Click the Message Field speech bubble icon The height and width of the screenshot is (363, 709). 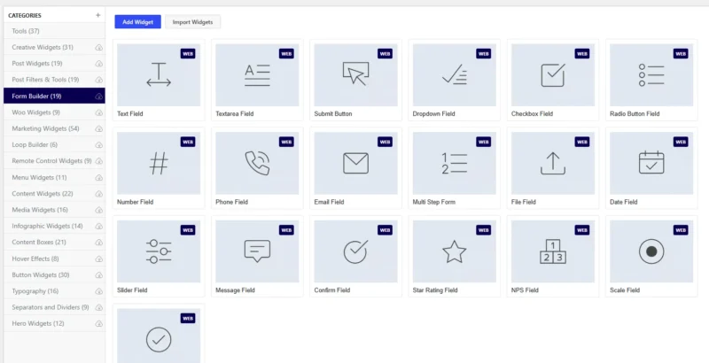point(257,251)
